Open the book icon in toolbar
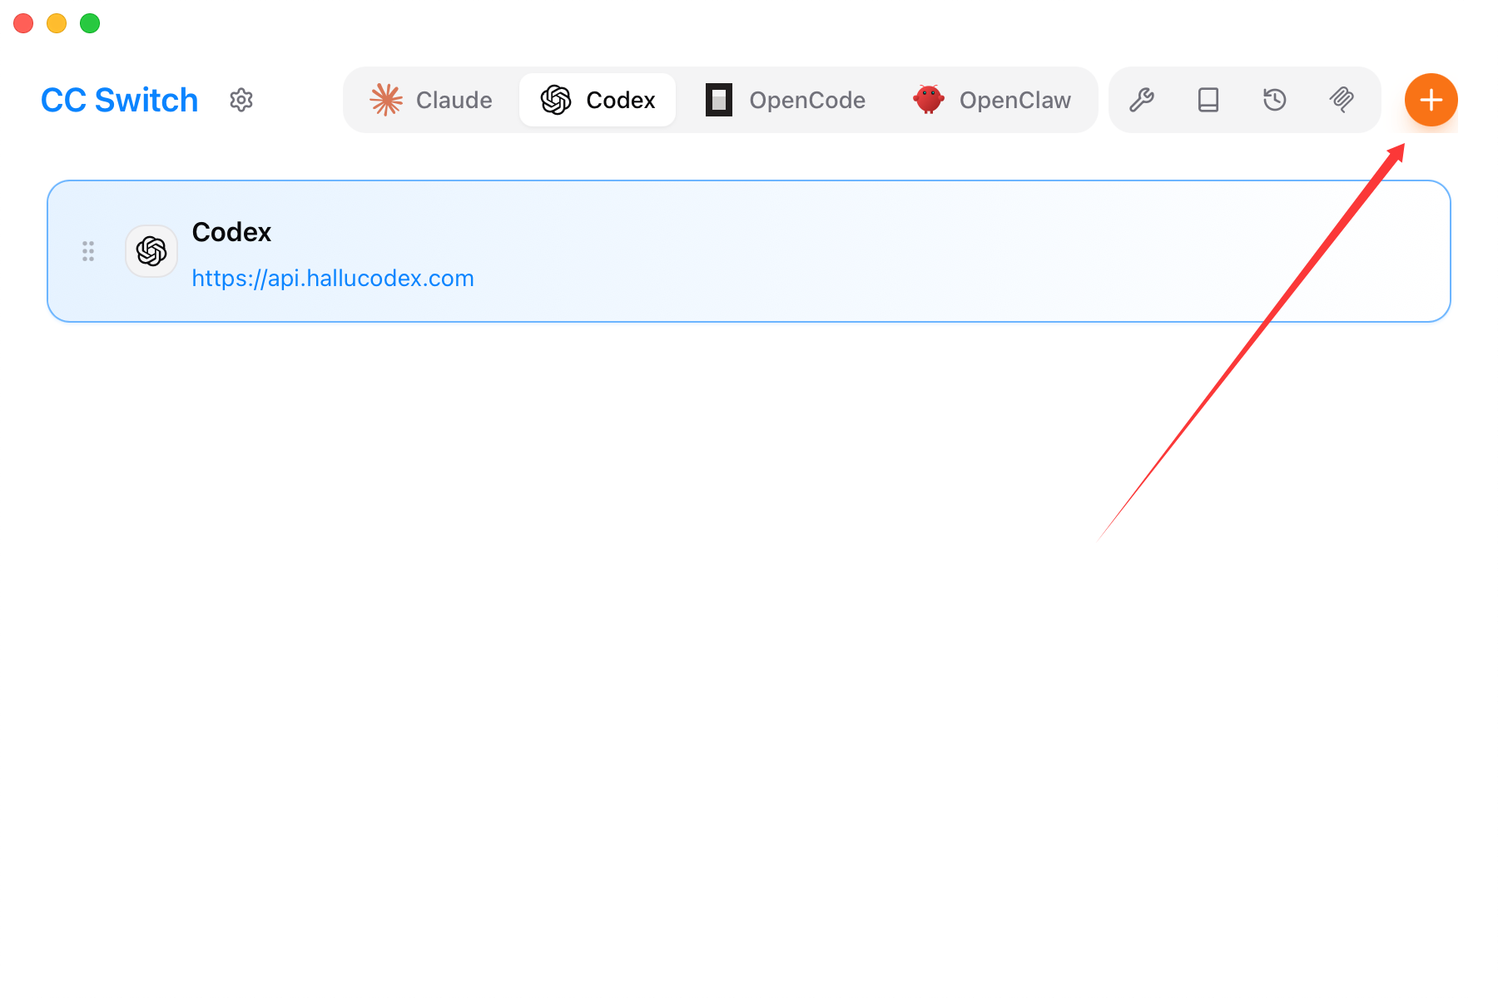Image resolution: width=1498 pixels, height=998 pixels. click(x=1208, y=100)
